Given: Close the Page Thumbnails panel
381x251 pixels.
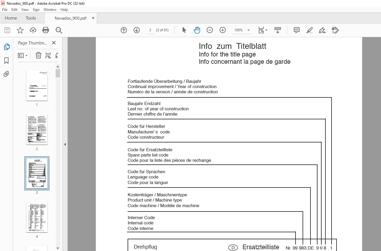Looking at the screenshot, I should (x=54, y=43).
